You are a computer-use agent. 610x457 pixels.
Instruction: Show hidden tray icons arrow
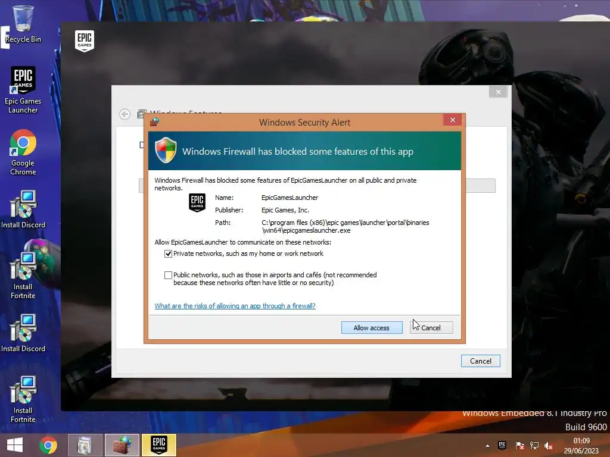pos(487,446)
